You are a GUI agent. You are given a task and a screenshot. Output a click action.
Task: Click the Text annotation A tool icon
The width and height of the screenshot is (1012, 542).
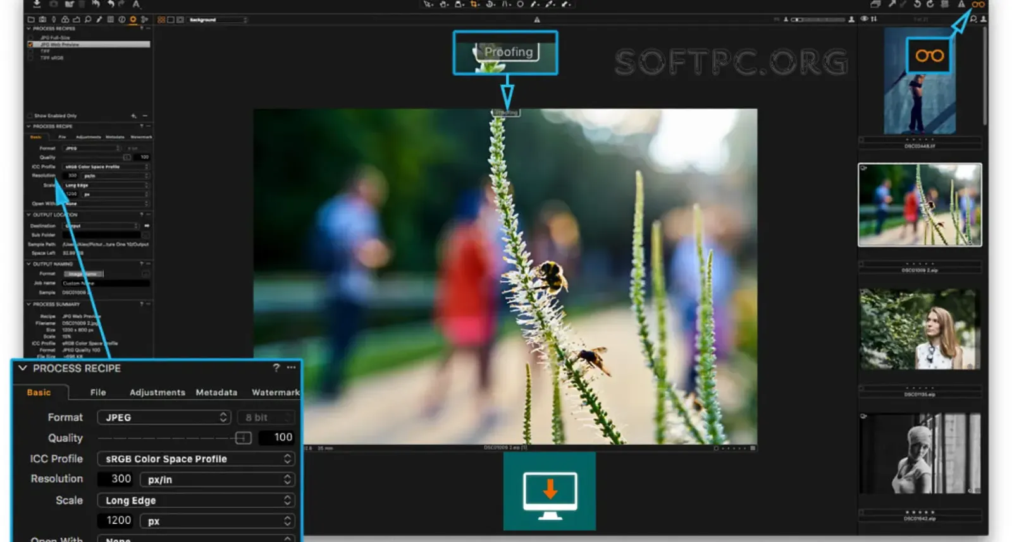click(136, 4)
